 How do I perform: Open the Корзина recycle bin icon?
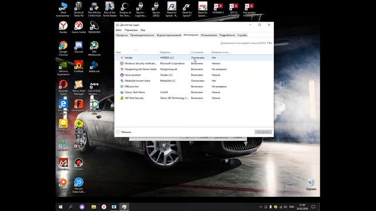click(x=311, y=185)
